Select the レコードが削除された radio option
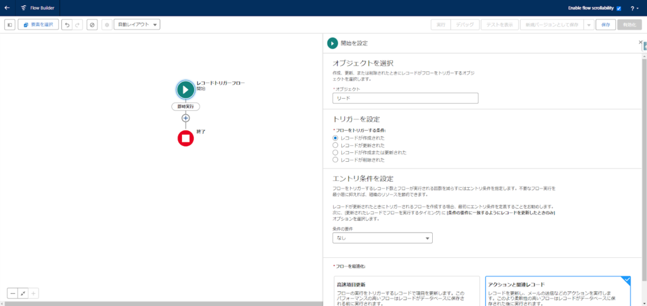 click(x=336, y=160)
